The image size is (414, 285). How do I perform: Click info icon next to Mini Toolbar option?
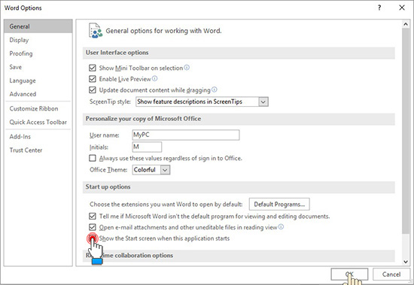(x=187, y=68)
